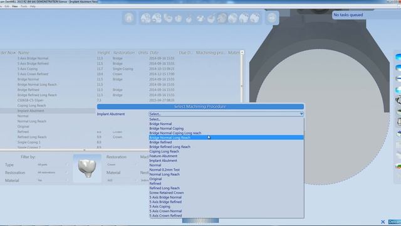Pick 'Screw Retained Crown' option

[226, 193]
